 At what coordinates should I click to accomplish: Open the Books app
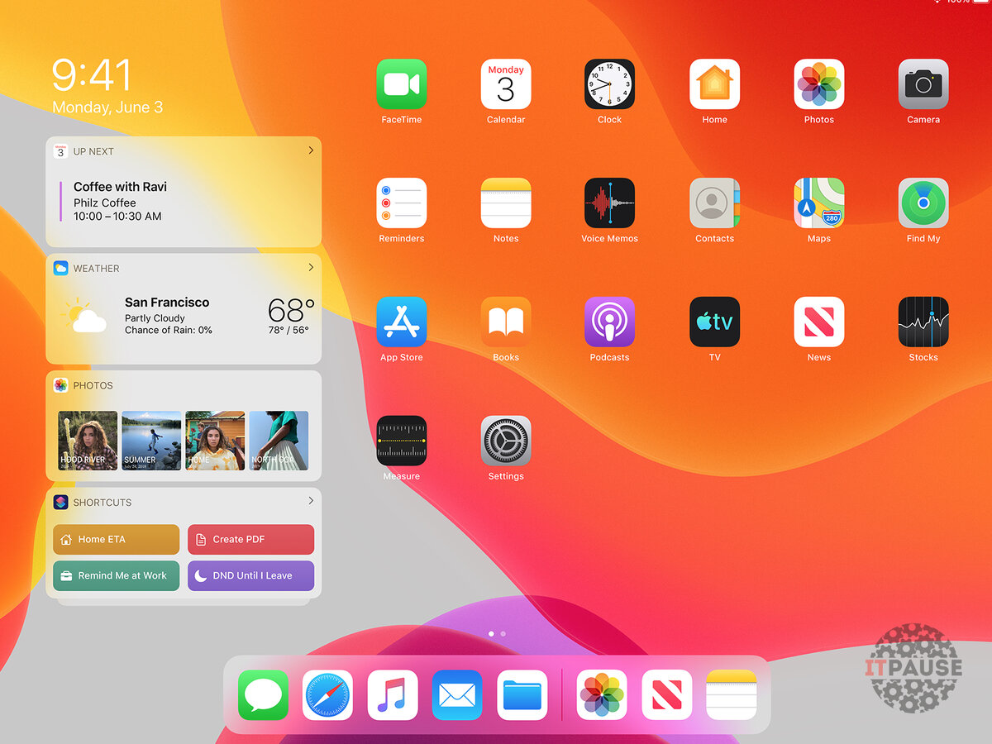point(506,322)
